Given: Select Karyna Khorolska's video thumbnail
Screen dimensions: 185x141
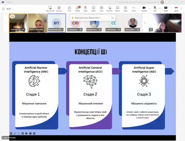Looking at the screenshot, I should click(37, 23).
